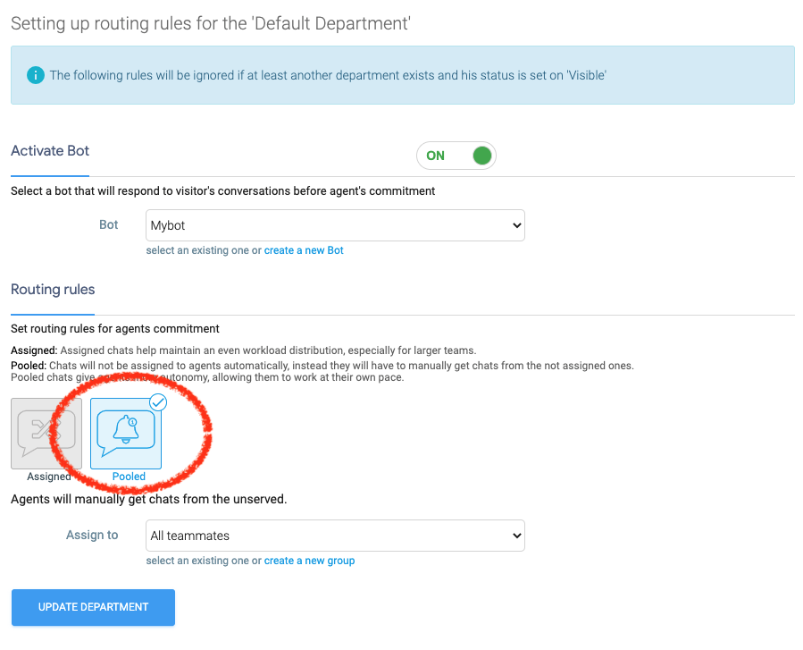
Task: Select the Assigned routing shuffle icon
Action: click(x=46, y=433)
